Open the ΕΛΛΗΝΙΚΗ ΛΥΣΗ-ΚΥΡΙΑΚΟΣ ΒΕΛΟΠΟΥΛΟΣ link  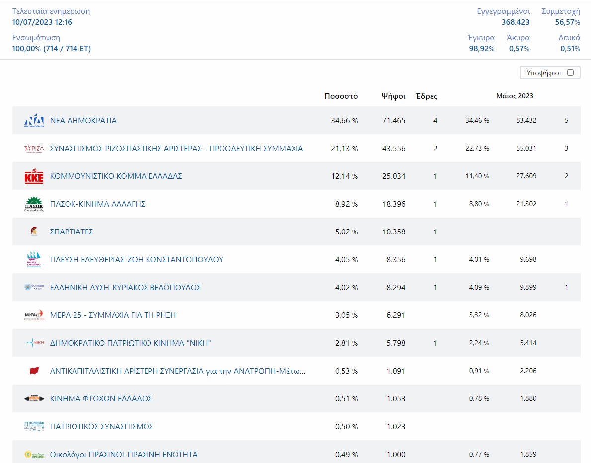point(126,287)
